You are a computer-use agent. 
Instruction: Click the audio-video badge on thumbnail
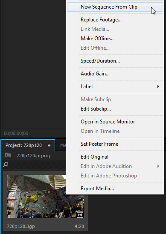click(x=80, y=215)
